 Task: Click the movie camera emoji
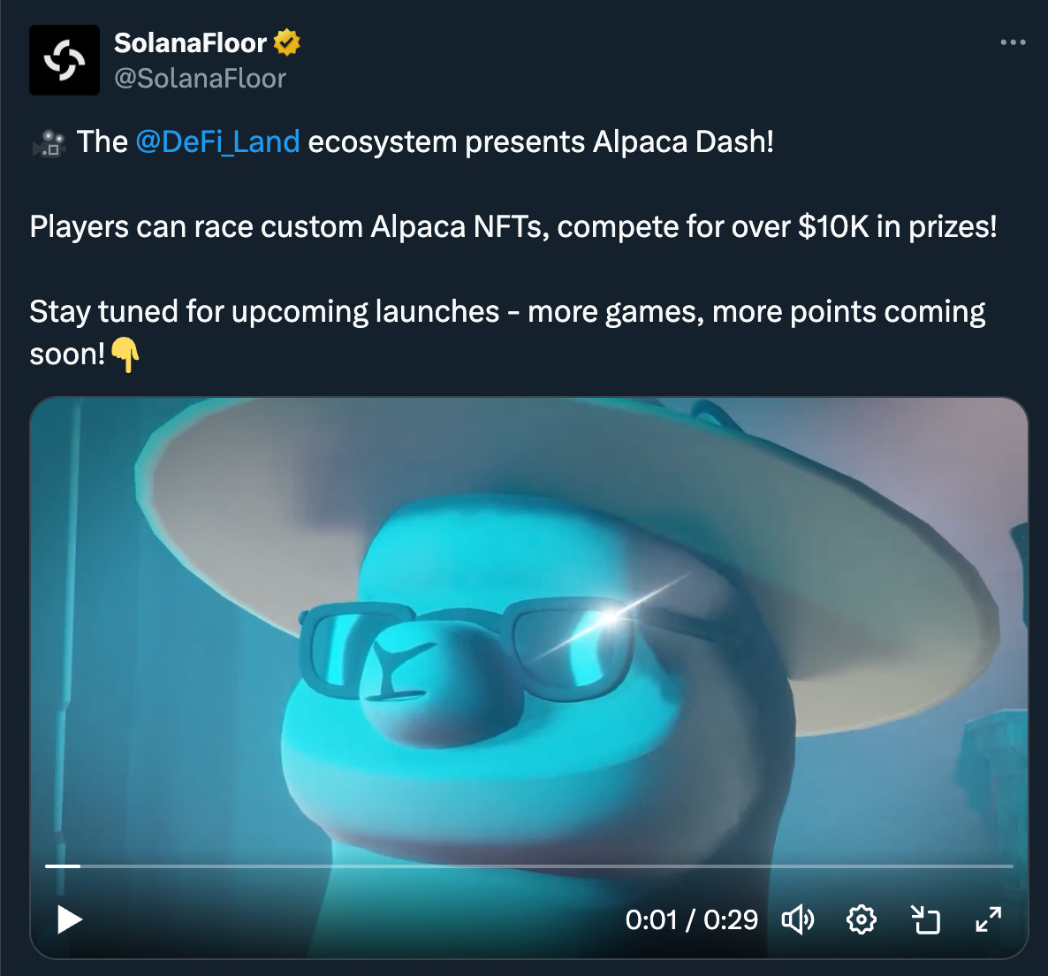click(49, 142)
